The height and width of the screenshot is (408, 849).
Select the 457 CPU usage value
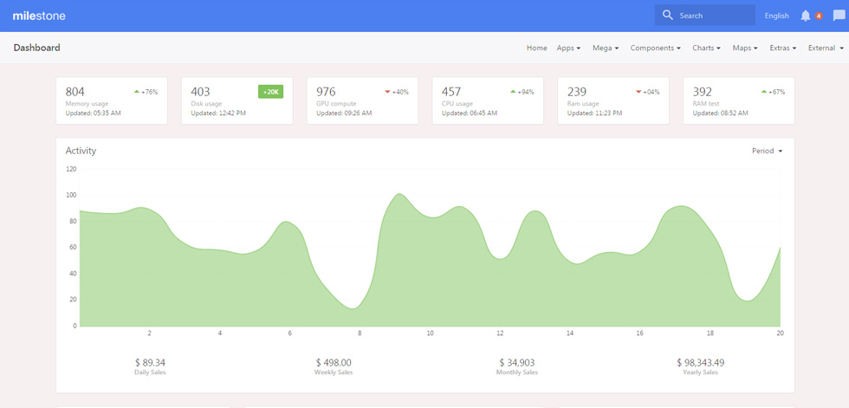(x=451, y=92)
